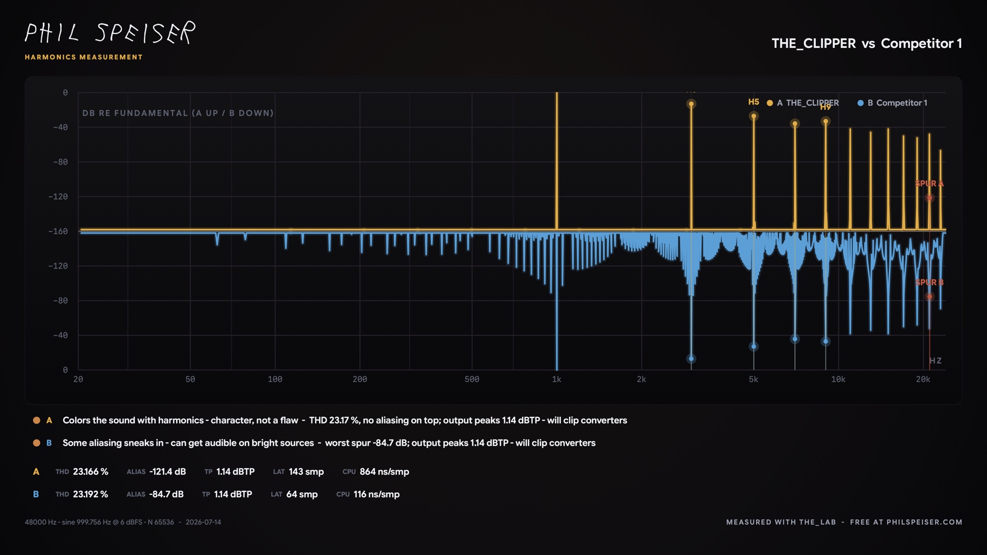The width and height of the screenshot is (987, 555).
Task: Click the "200" frequency axis label
Action: pos(360,379)
